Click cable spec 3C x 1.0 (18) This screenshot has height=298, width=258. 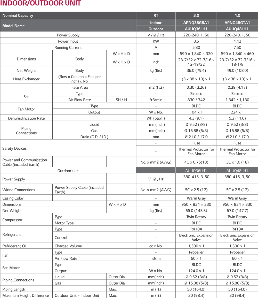[237, 162]
